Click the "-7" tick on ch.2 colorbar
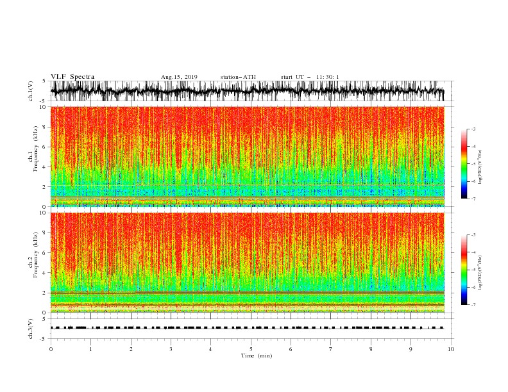The height and width of the screenshot is (392, 508). pos(473,305)
